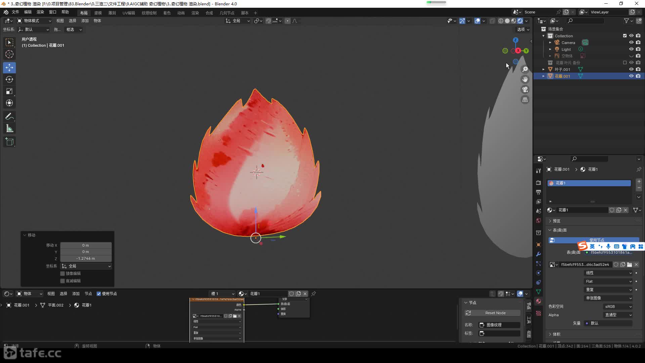This screenshot has width=645, height=363.
Task: Expand the Camera outliner item
Action: [550, 43]
